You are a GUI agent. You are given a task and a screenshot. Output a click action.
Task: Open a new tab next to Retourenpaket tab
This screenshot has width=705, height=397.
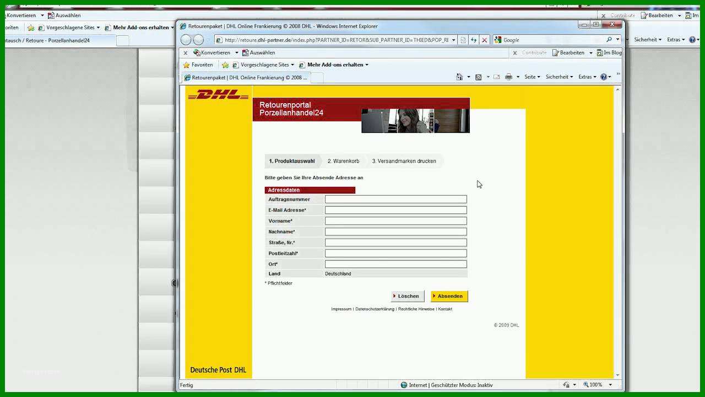317,78
